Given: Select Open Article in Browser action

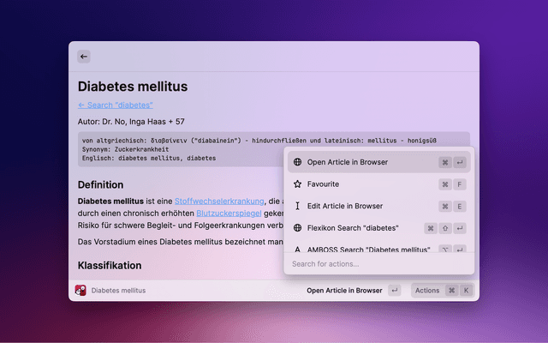Looking at the screenshot, I should [348, 162].
